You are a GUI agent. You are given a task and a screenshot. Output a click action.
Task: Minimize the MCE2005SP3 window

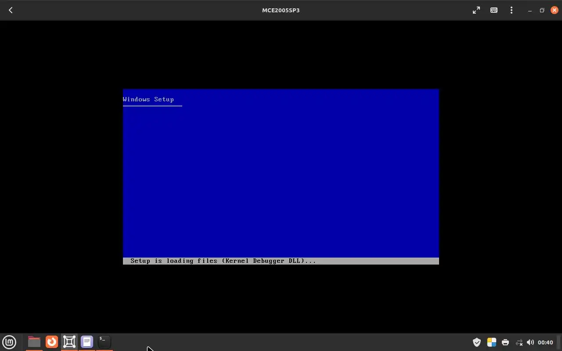pos(530,10)
